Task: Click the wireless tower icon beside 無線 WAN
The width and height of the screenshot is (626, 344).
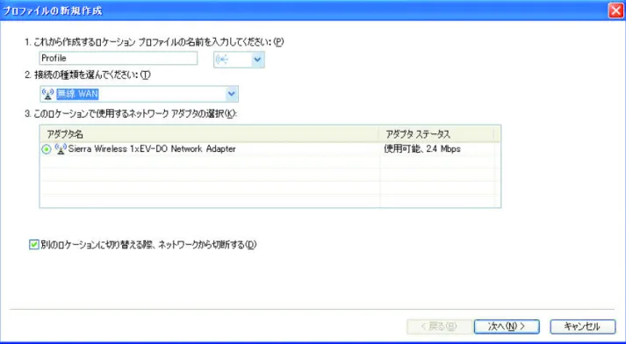Action: coord(47,94)
